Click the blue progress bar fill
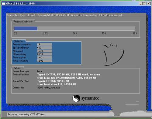Image resolution: width=152 pixels, height=119 pixels. coord(26,29)
